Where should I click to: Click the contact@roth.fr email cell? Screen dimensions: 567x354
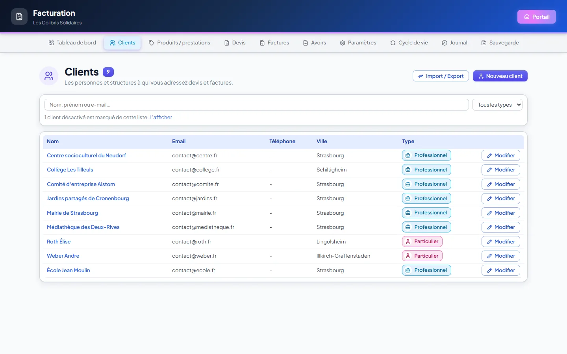point(192,242)
